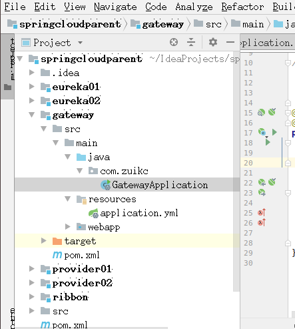Click the run arrow on line 18

click(268, 142)
